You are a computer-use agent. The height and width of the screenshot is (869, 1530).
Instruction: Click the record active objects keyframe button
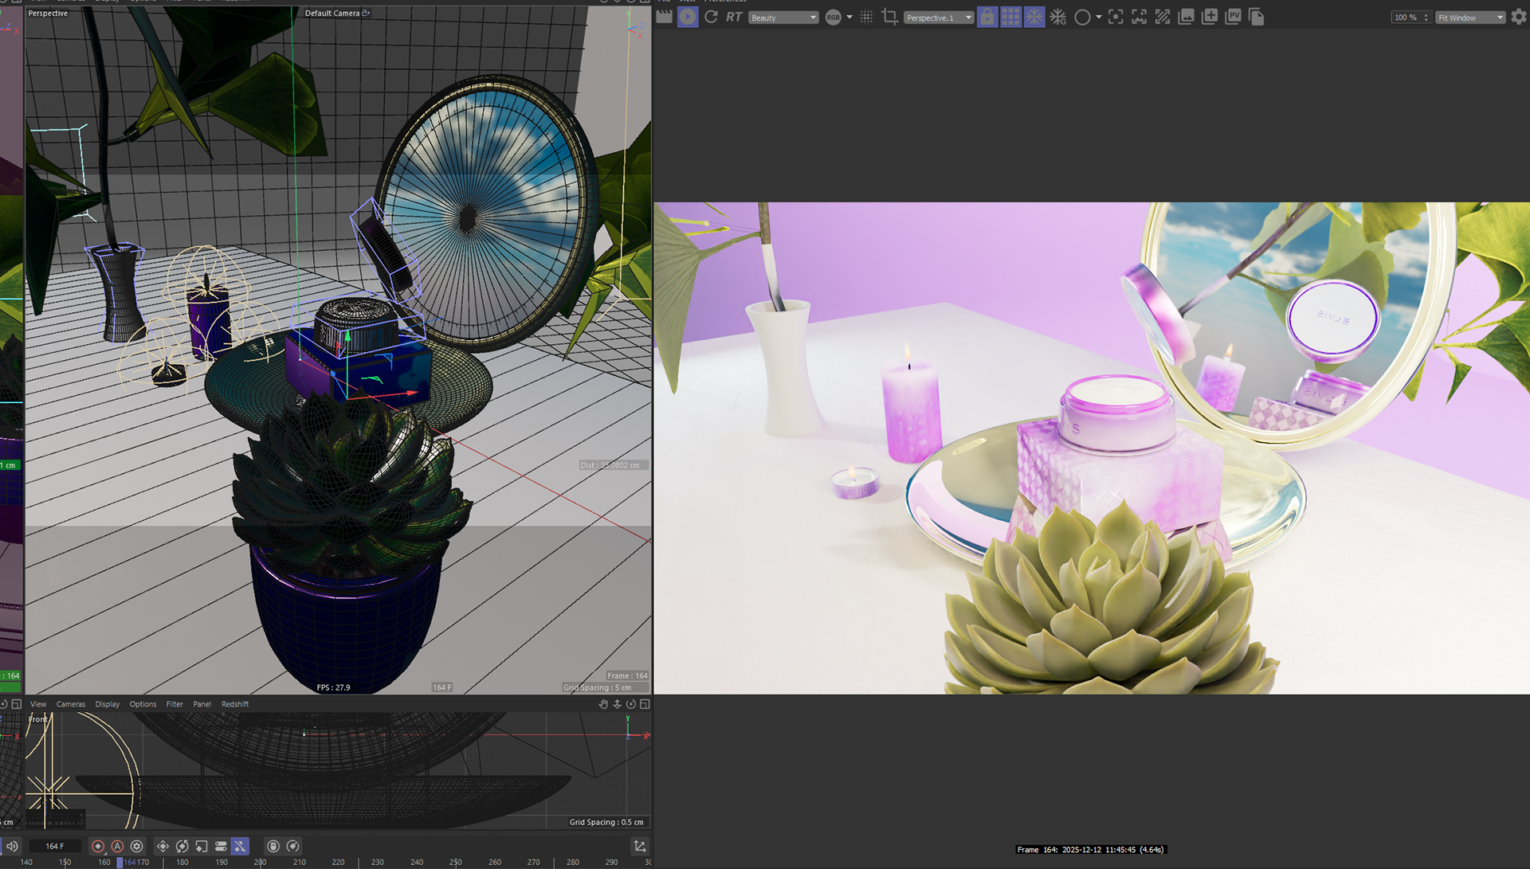point(98,846)
